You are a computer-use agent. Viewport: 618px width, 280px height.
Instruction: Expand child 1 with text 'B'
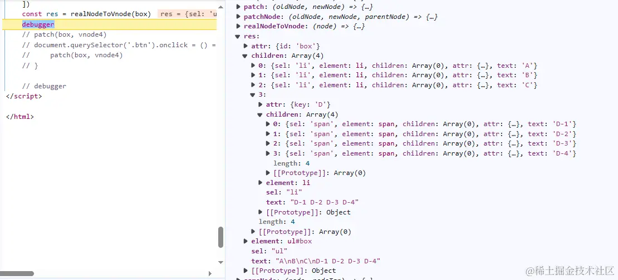[253, 76]
